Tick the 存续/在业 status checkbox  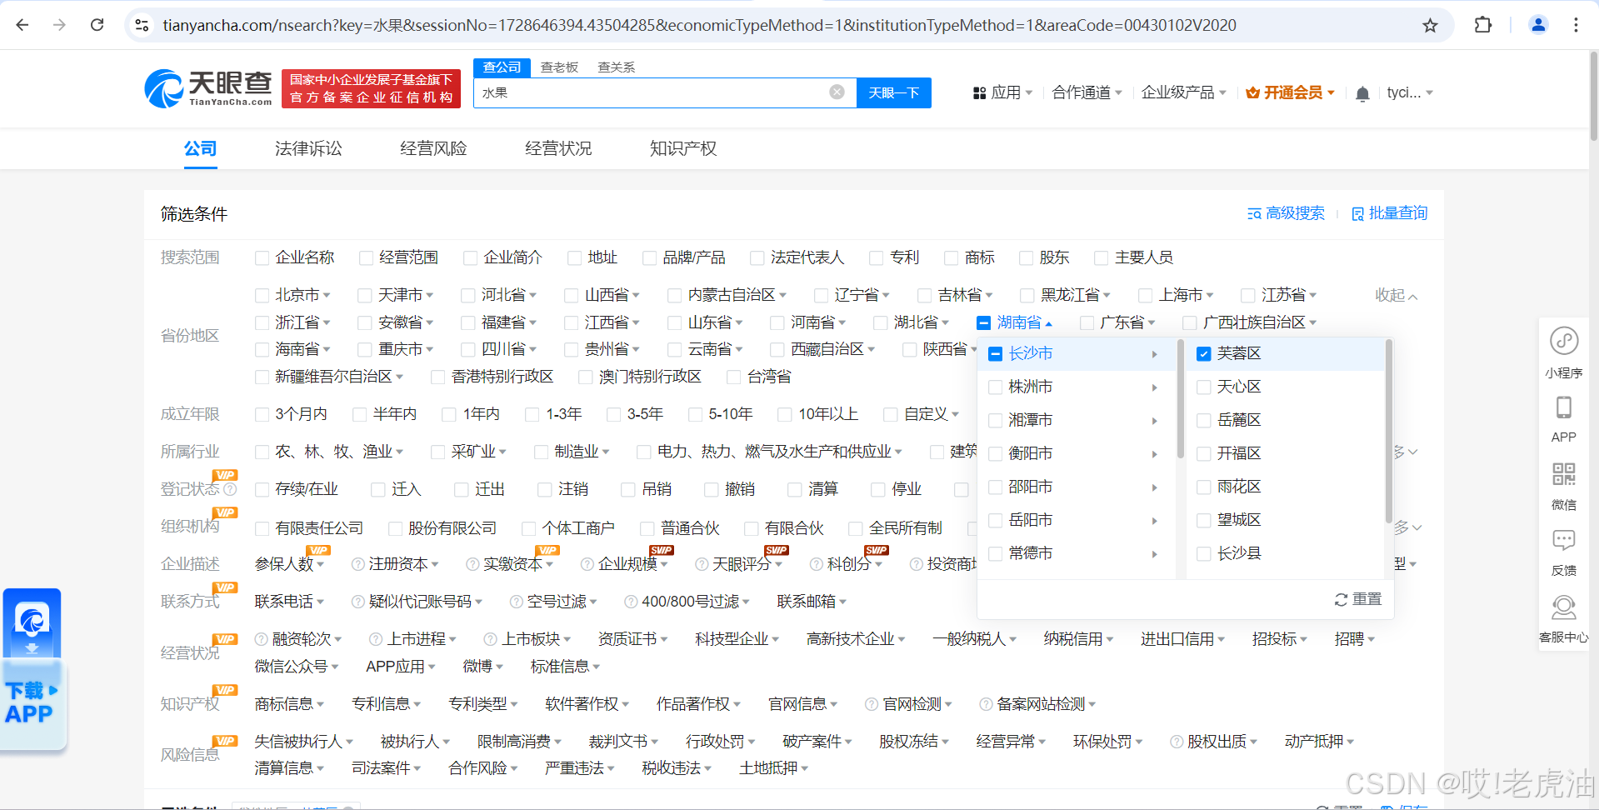(x=262, y=489)
